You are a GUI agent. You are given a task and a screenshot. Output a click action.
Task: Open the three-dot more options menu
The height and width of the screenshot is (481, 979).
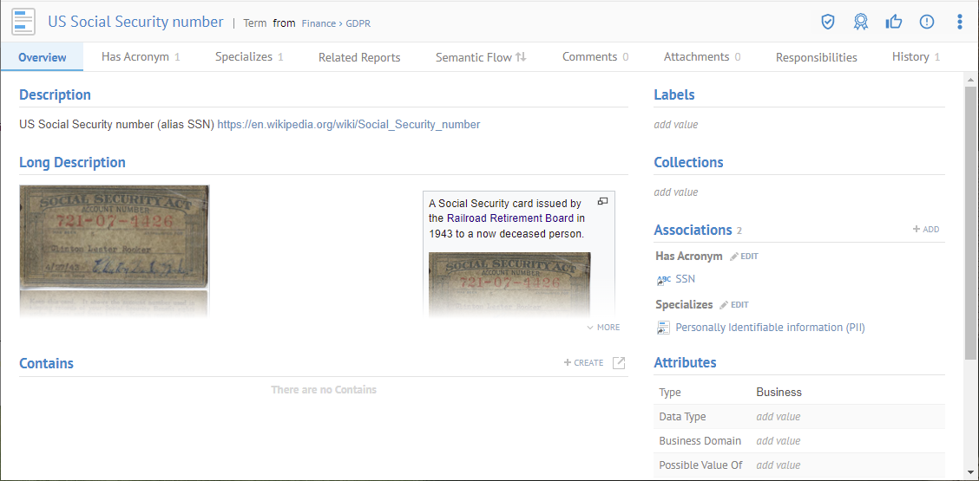tap(959, 22)
